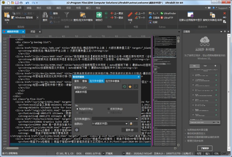Click the browse folder icon beside the 目录 field

(131, 124)
